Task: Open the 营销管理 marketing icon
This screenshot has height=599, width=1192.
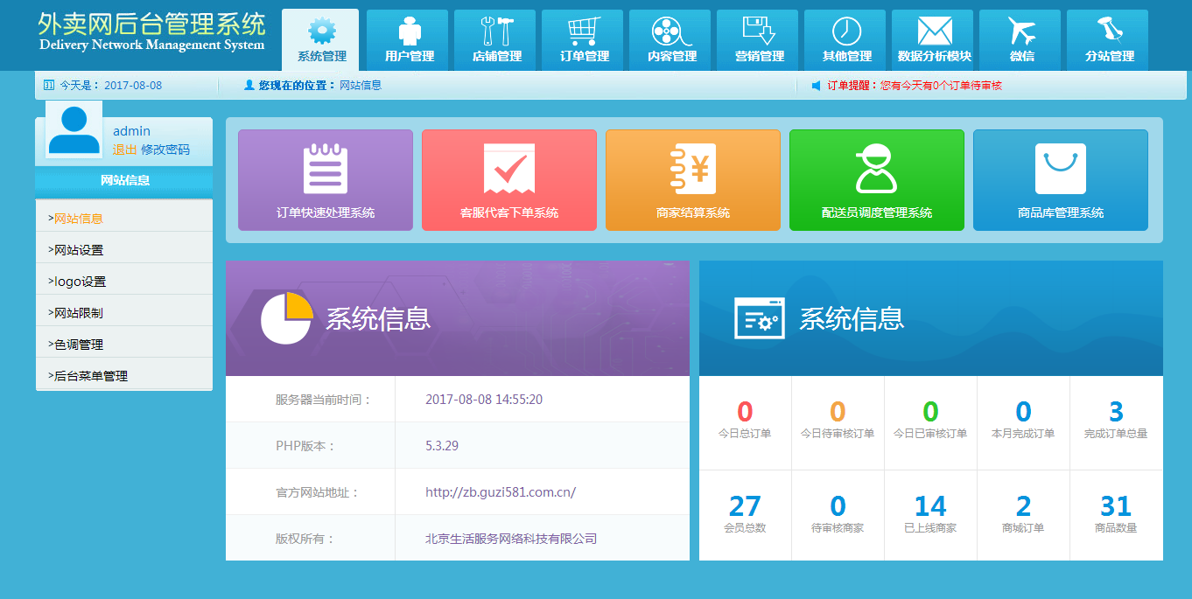Action: [x=759, y=32]
